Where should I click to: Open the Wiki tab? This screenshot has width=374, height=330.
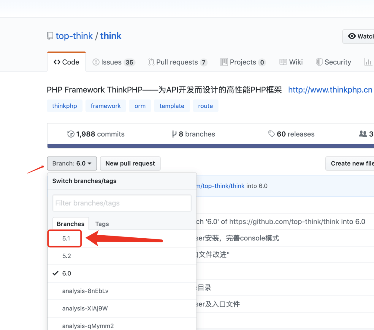coord(291,62)
